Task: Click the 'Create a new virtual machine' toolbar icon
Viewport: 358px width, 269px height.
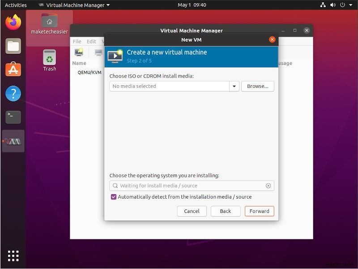Action: [x=79, y=52]
